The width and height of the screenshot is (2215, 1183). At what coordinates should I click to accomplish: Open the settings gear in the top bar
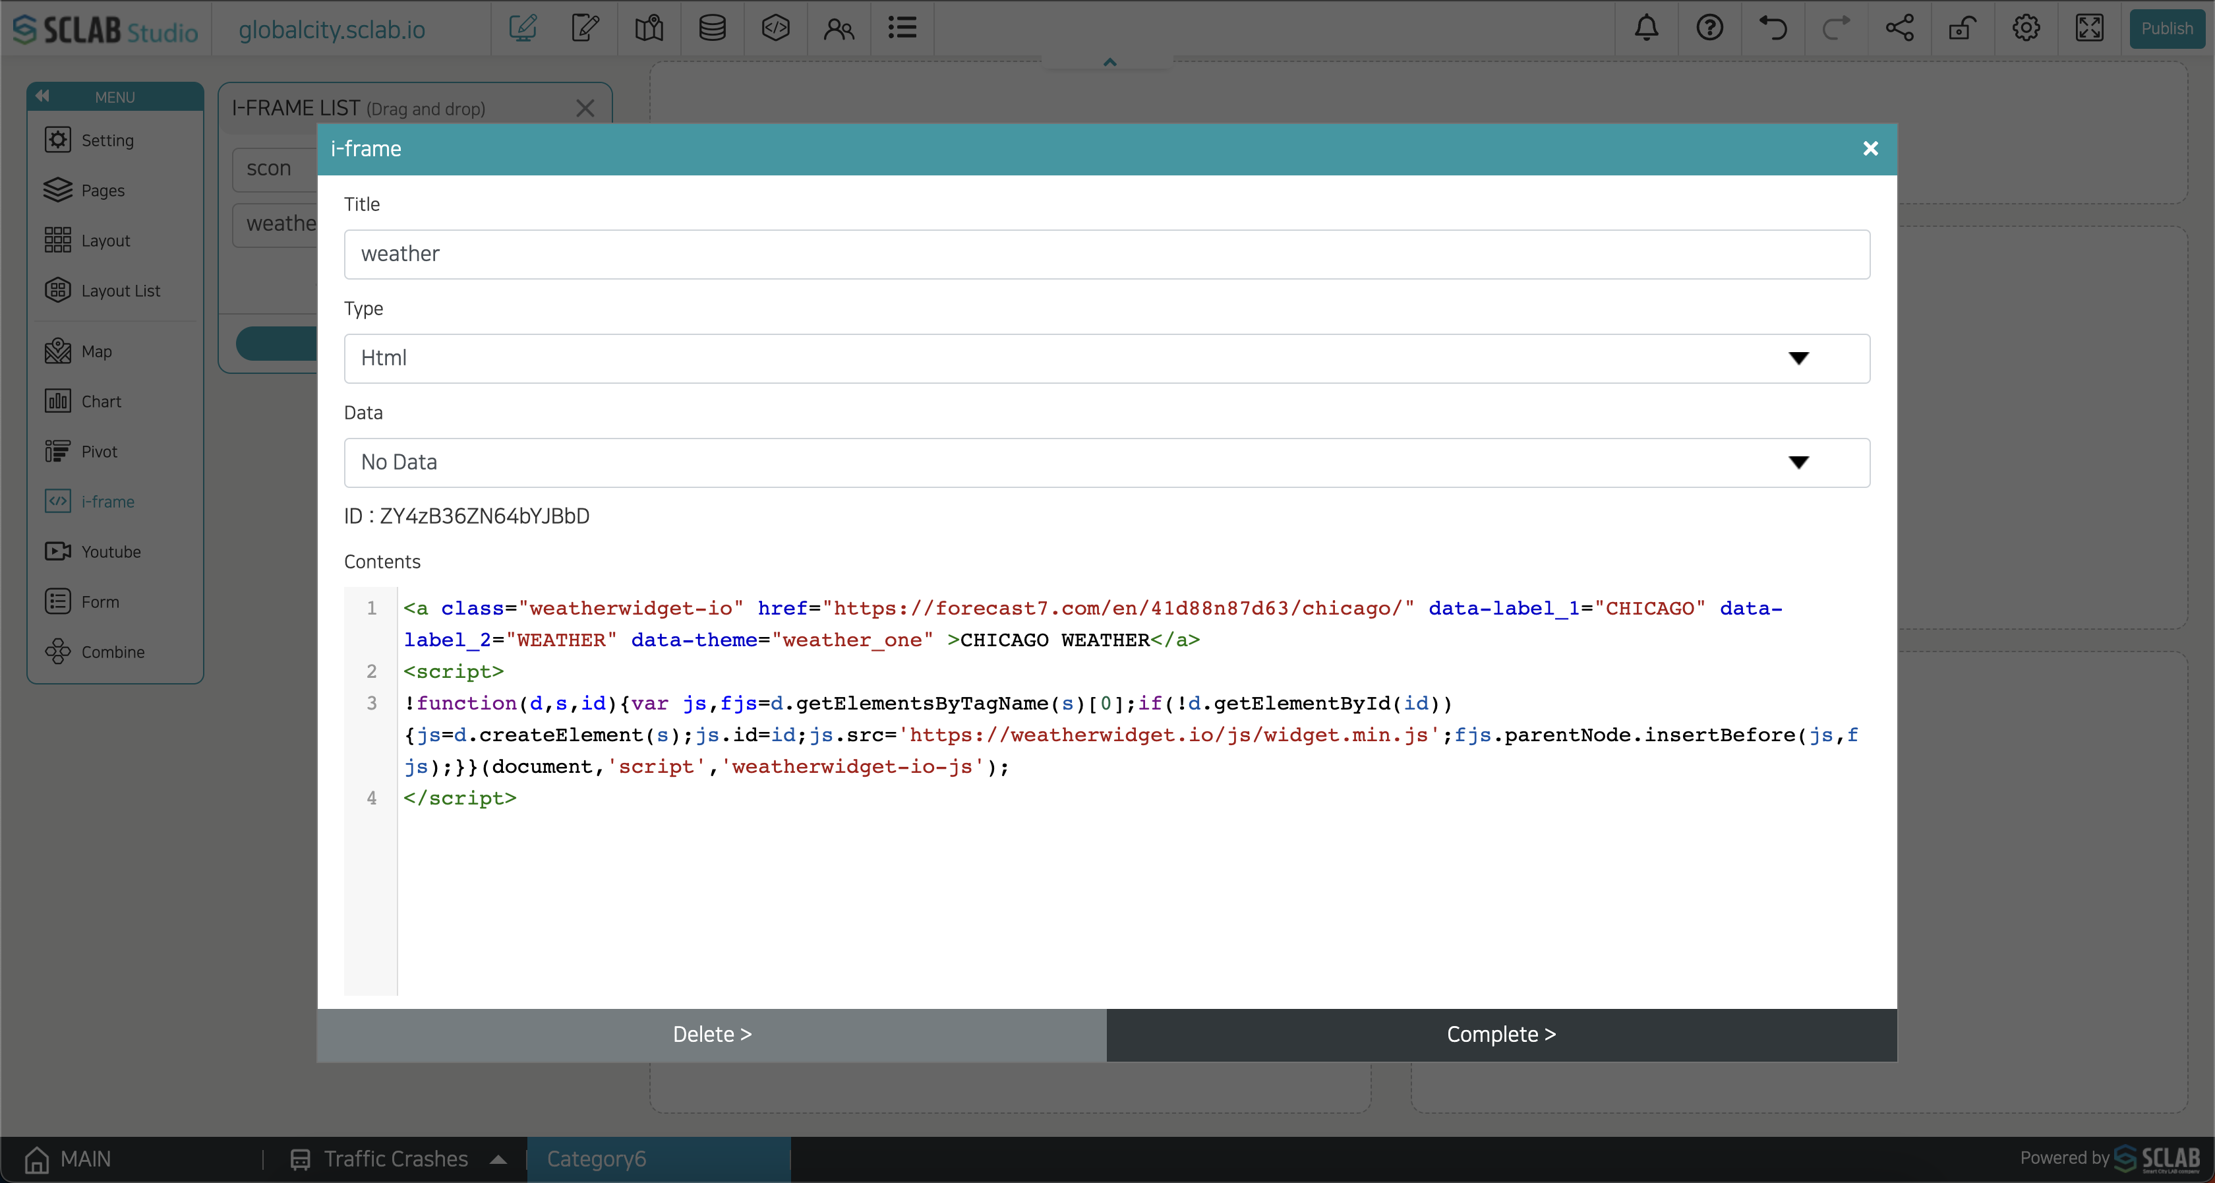click(2026, 28)
